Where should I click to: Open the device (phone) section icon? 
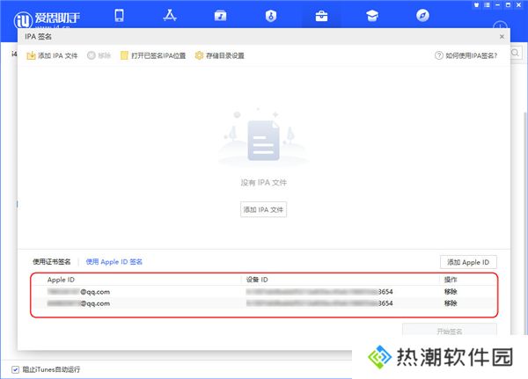pos(119,16)
